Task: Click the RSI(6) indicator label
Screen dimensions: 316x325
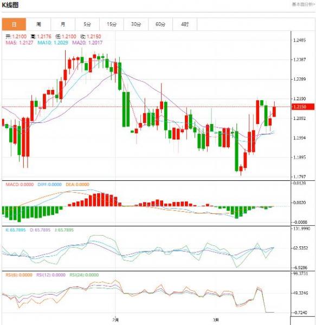Action: pos(19,275)
